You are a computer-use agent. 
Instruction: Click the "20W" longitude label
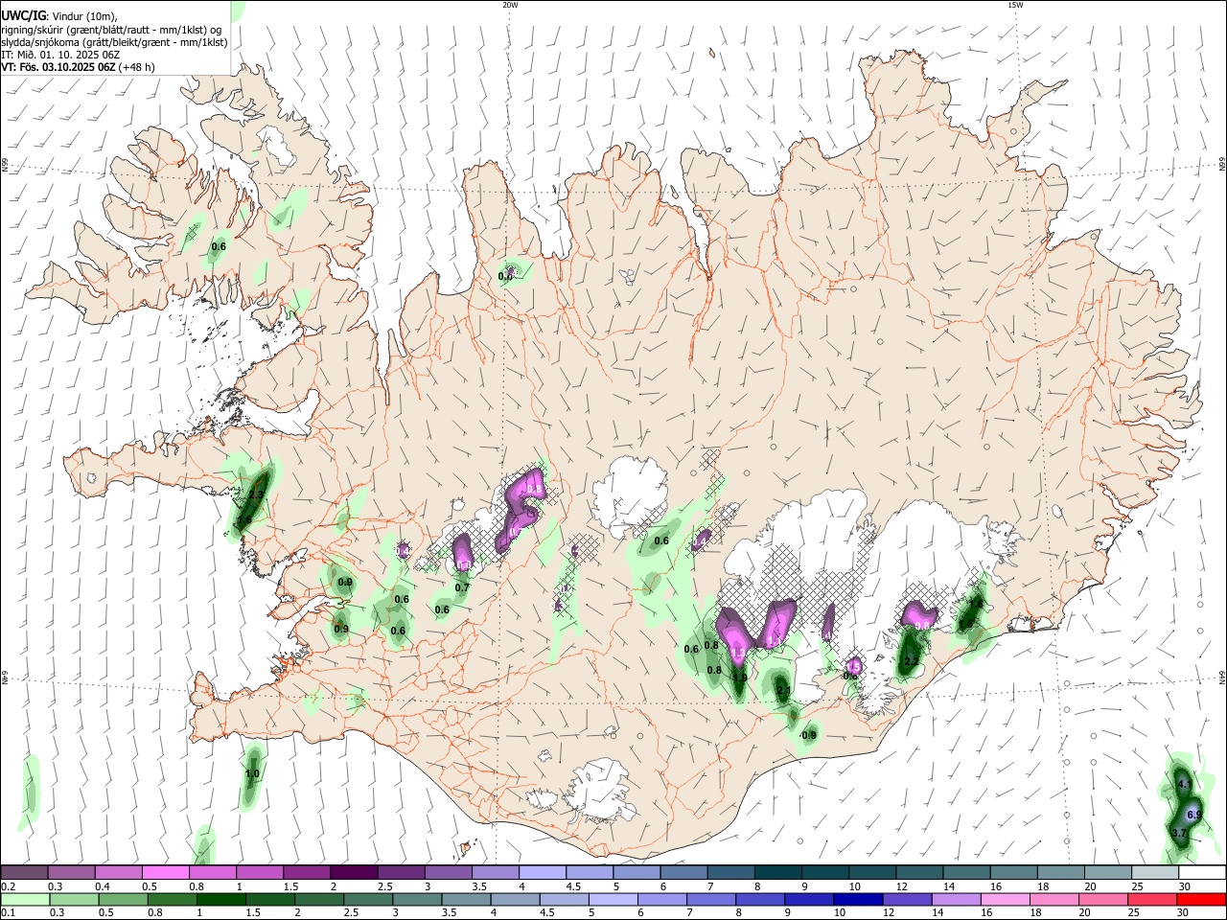[x=510, y=5]
